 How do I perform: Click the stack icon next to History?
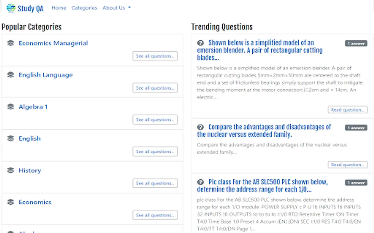coord(11,170)
